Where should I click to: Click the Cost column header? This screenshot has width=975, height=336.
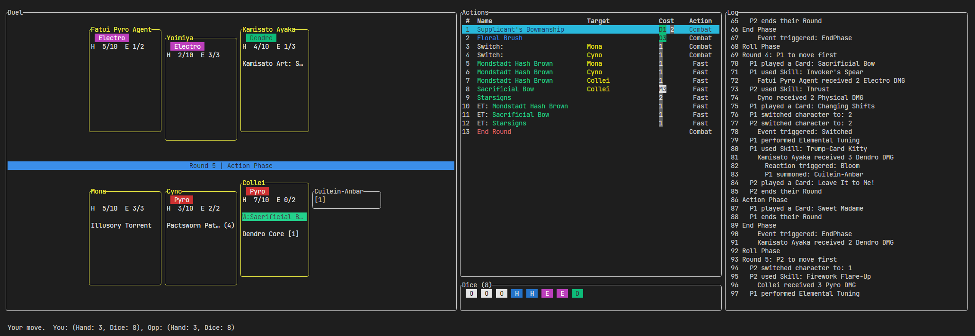pyautogui.click(x=666, y=21)
